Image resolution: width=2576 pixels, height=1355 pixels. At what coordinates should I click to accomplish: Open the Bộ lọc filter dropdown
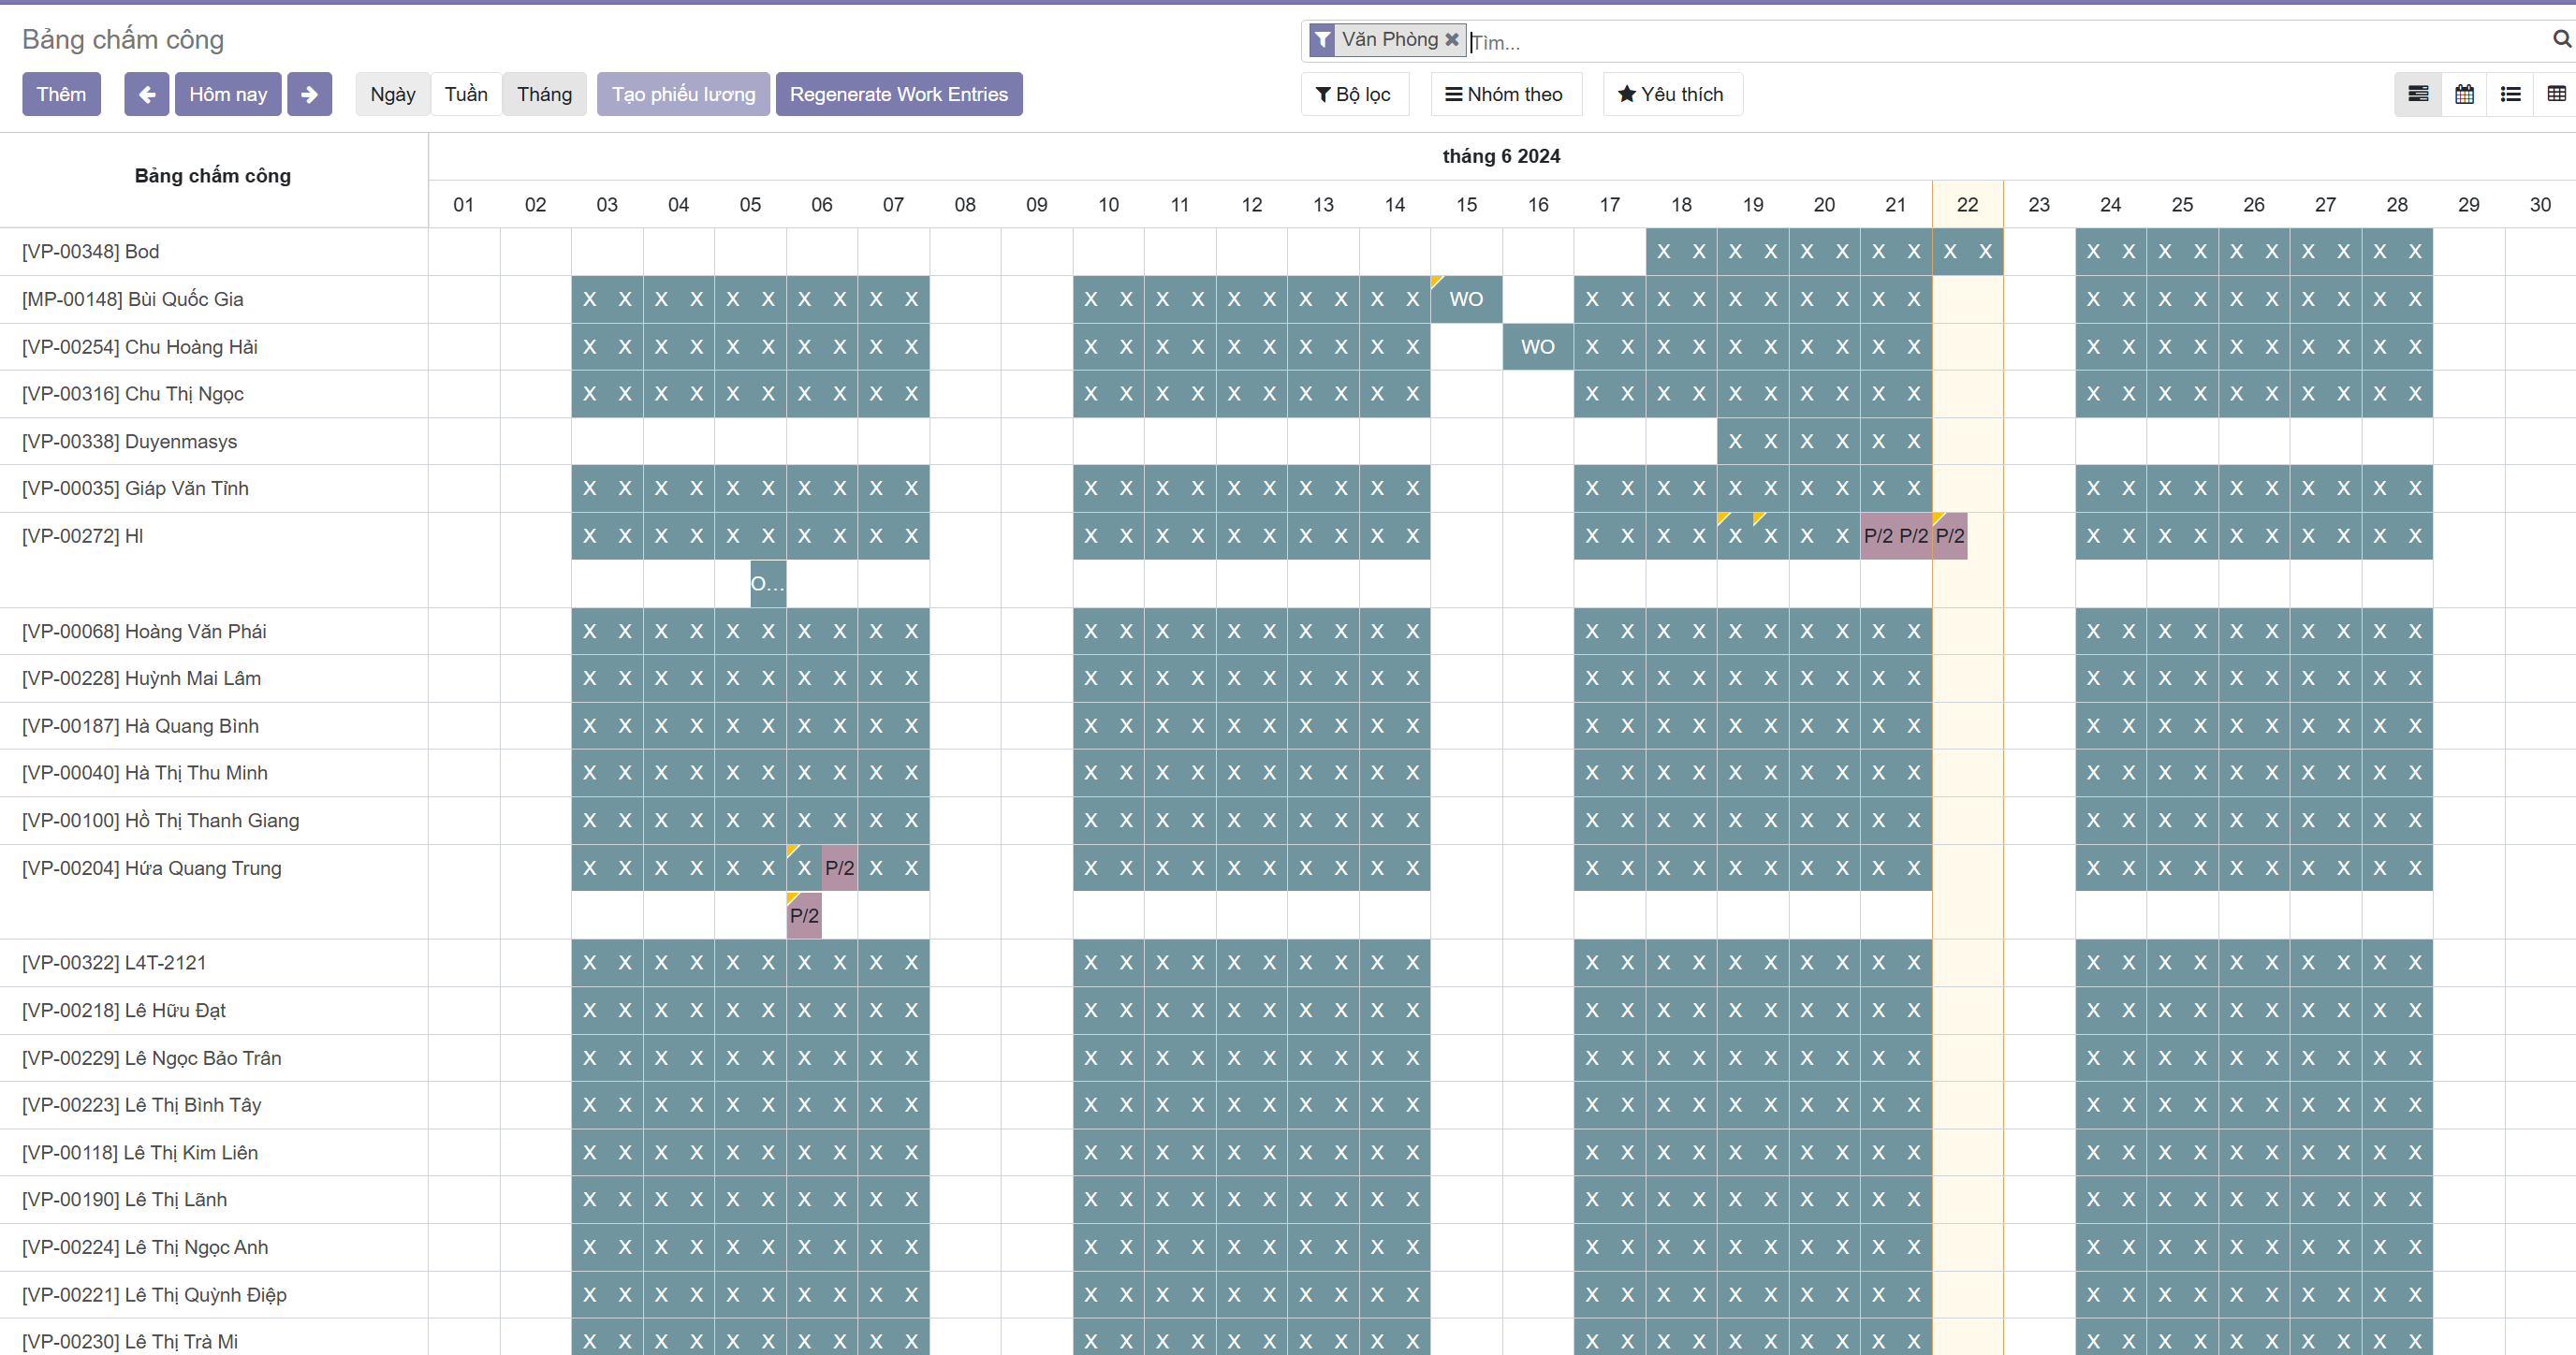(1354, 94)
